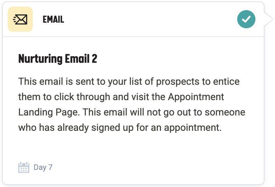Viewport: 275px width, 187px height.
Task: Click the Day 7 schedule label
Action: point(43,167)
